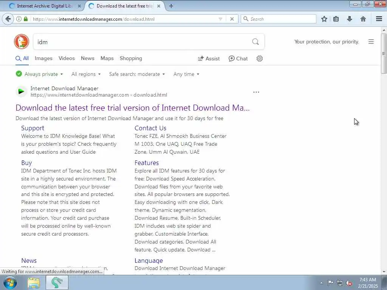The height and width of the screenshot is (290, 387).
Task: Bookmark this page with the star icon
Action: 324,19
